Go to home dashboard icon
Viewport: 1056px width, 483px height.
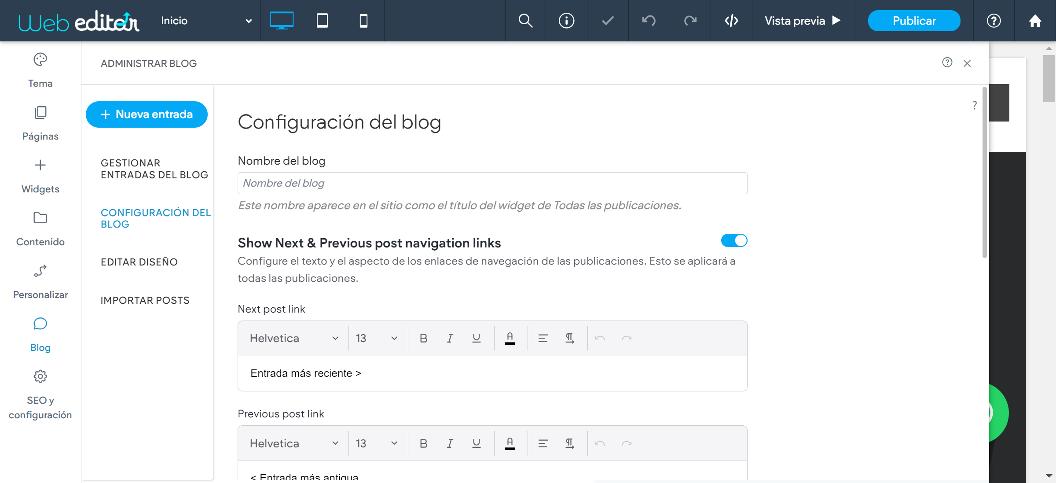[x=1035, y=21]
